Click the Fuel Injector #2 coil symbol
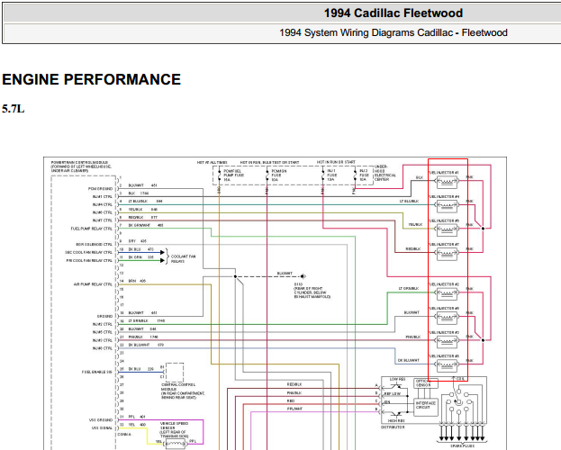The width and height of the screenshot is (561, 450). (x=447, y=293)
